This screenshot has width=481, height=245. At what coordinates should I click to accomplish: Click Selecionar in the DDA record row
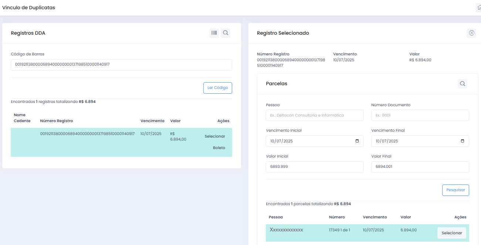[x=215, y=136]
